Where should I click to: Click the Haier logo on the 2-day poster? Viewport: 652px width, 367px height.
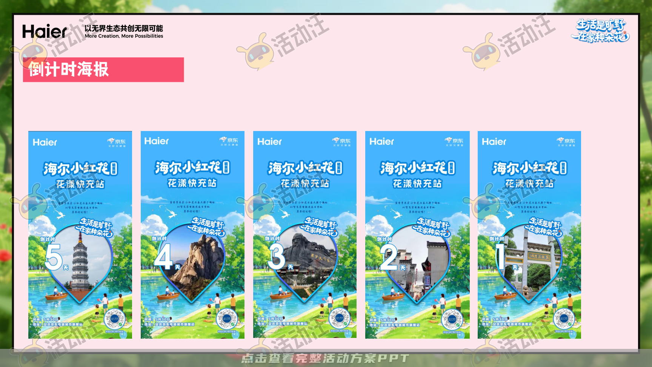(381, 142)
